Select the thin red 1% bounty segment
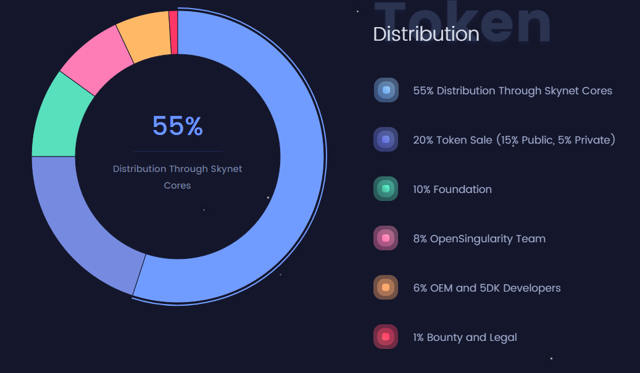Viewport: 640px width, 373px height. pyautogui.click(x=173, y=33)
